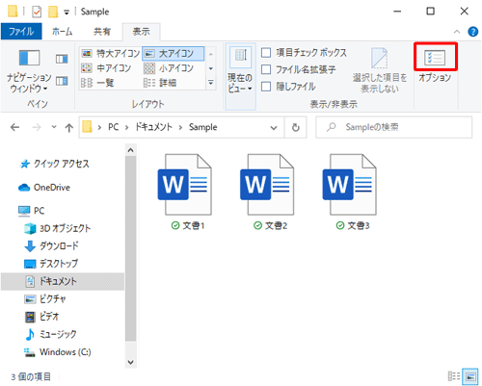
Task: Switch to the Home (ホーム) tab
Action: point(63,32)
